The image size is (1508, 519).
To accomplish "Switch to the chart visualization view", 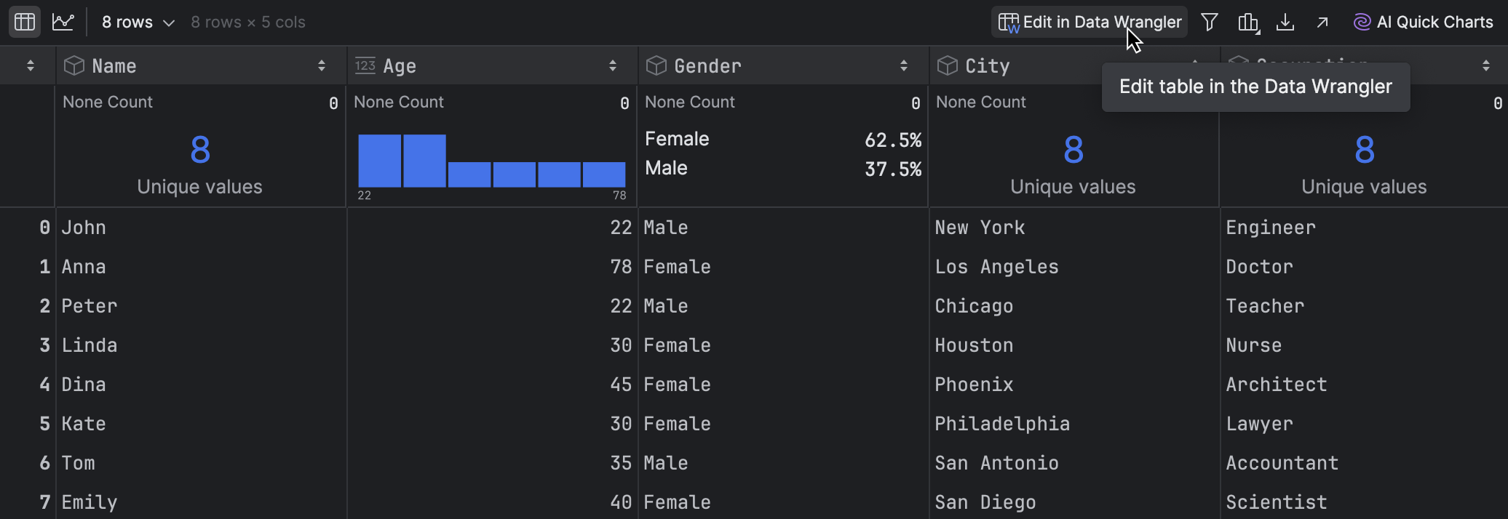I will [x=63, y=22].
